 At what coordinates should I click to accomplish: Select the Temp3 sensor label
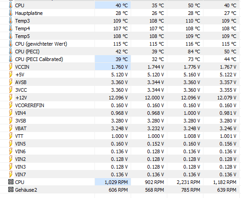22,21
